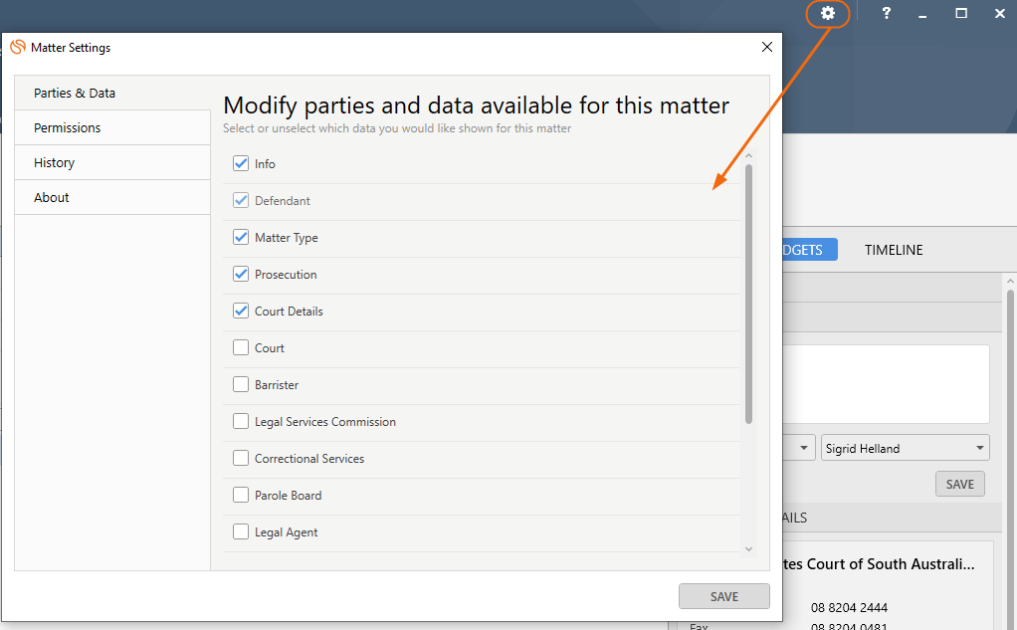Select the highlighted blue tab in main window

(x=809, y=250)
